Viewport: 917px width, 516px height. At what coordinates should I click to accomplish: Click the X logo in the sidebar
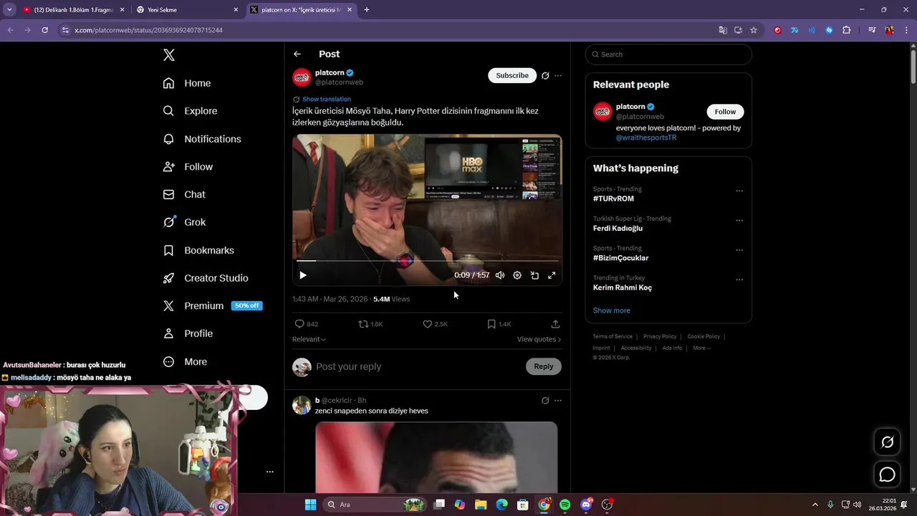[x=169, y=55]
